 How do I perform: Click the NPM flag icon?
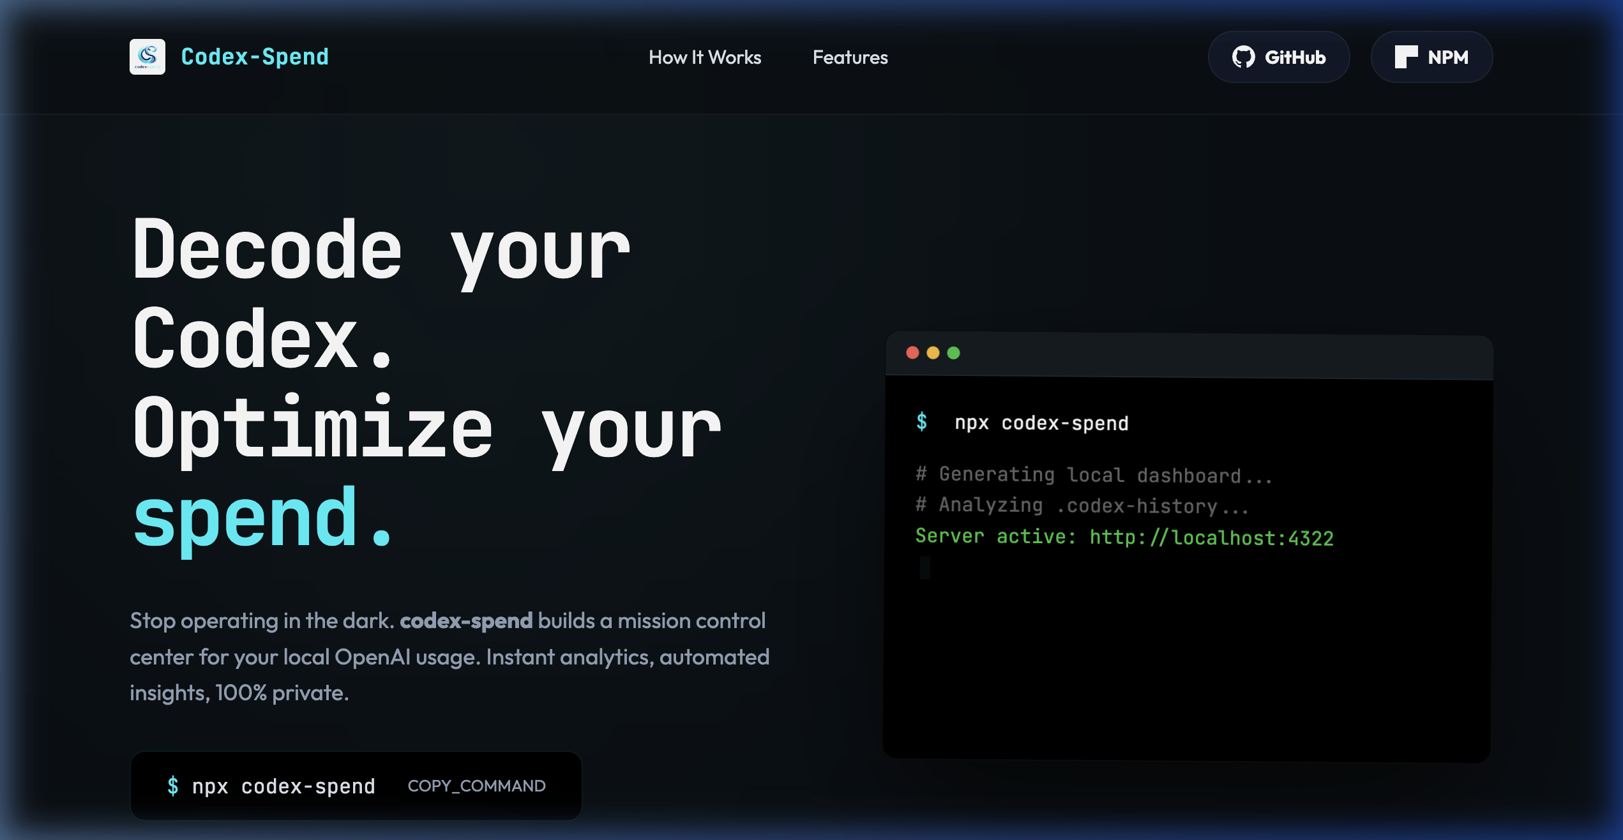tap(1407, 57)
